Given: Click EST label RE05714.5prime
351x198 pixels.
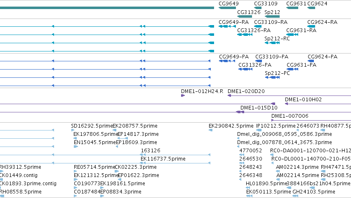Looking at the screenshot, I should pyautogui.click(x=94, y=167).
